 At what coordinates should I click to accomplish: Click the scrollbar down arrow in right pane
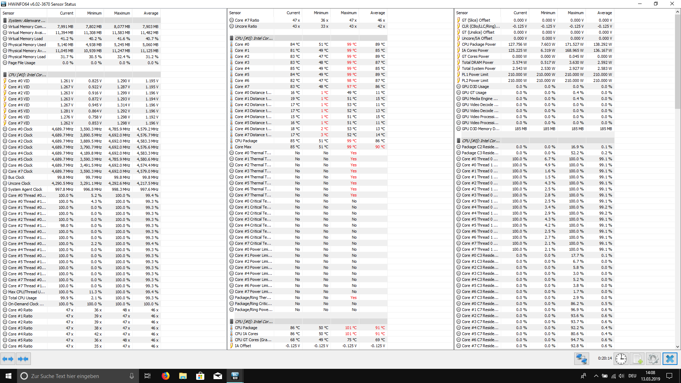[x=677, y=346]
